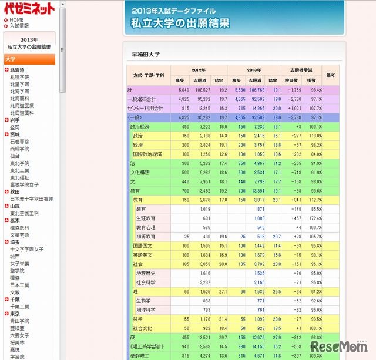The width and height of the screenshot is (376, 360).
Task: Click the 国語国文 row label
Action: tap(143, 246)
